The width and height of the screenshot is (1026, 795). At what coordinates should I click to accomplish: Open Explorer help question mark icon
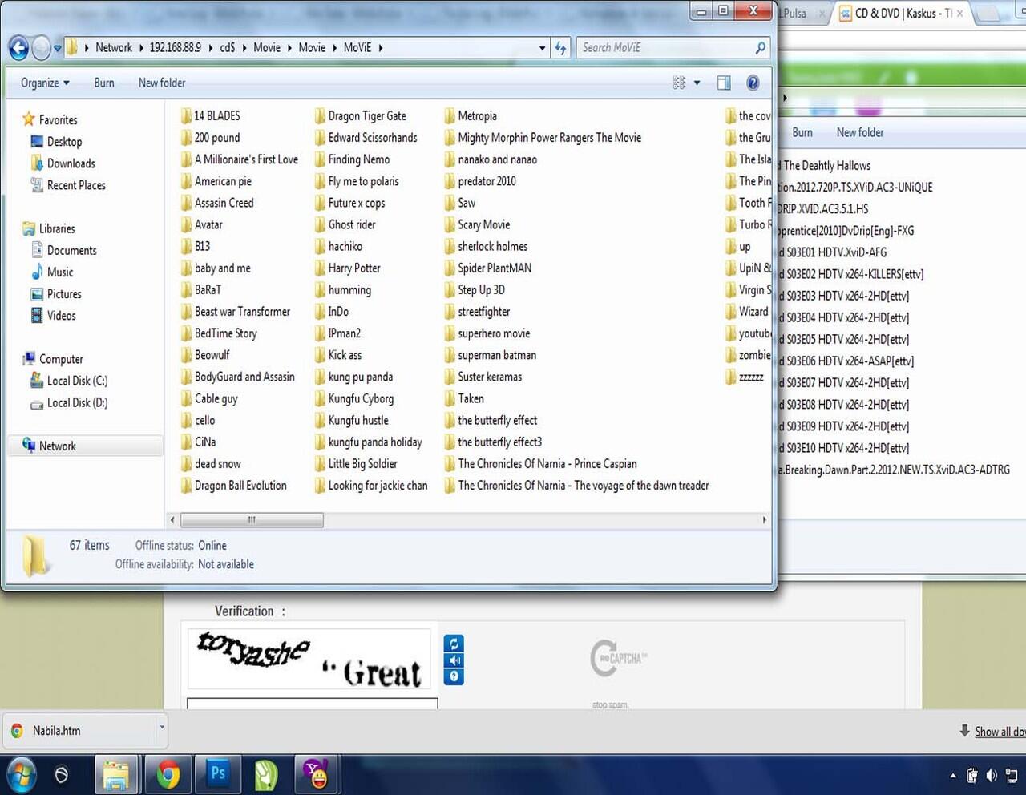point(753,83)
